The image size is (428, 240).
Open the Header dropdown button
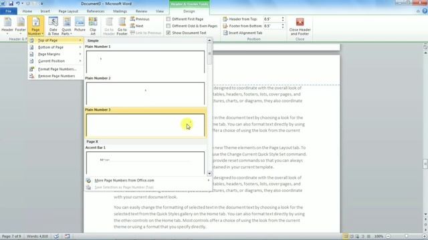pyautogui.click(x=7, y=26)
